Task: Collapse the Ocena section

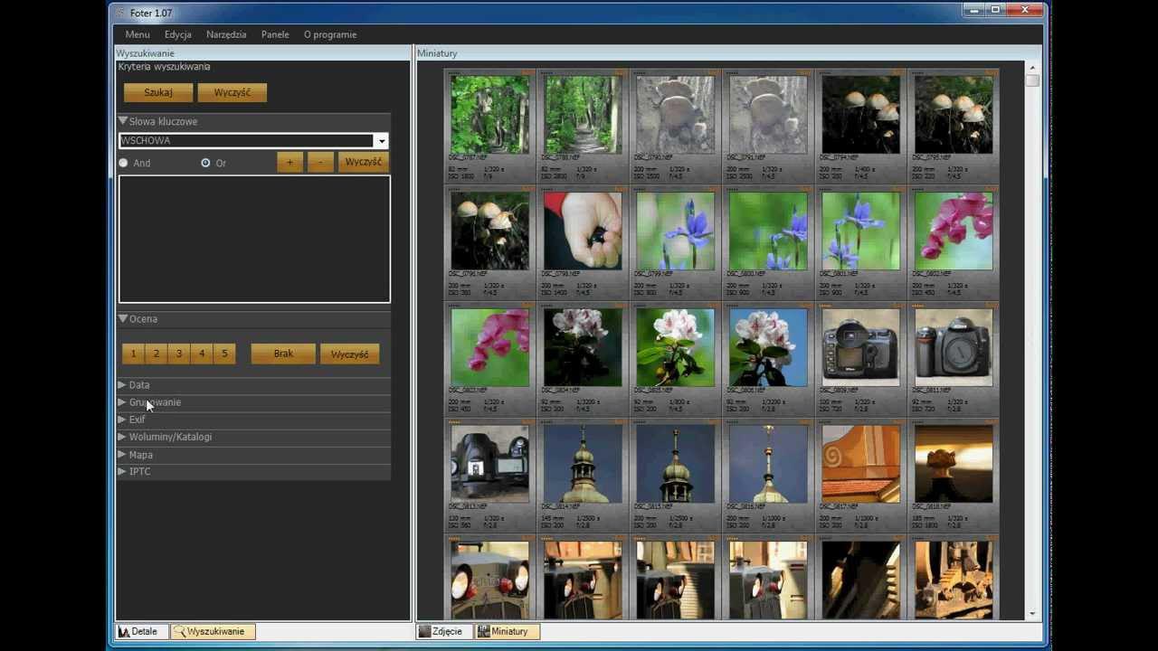Action: click(x=123, y=319)
